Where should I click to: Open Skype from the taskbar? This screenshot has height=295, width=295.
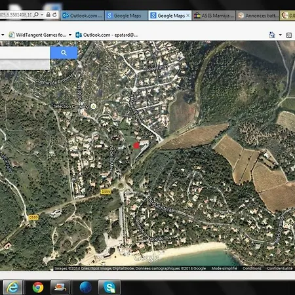(x=109, y=287)
